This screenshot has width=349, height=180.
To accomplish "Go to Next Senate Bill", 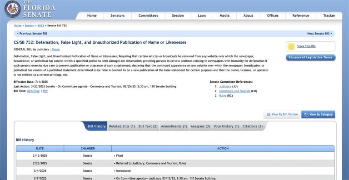I will (x=319, y=34).
